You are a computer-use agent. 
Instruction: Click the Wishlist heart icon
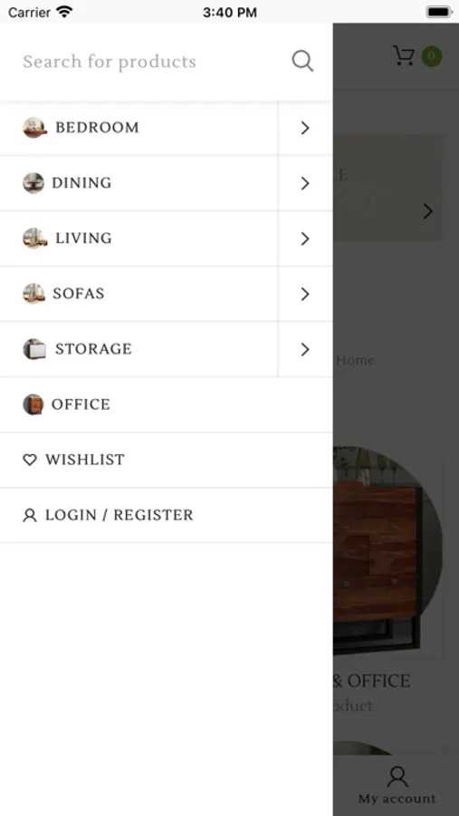point(30,460)
